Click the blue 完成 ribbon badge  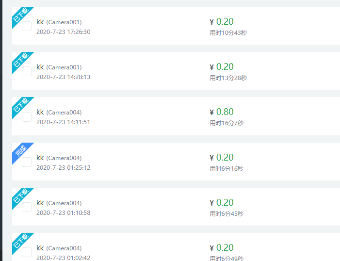click(21, 151)
